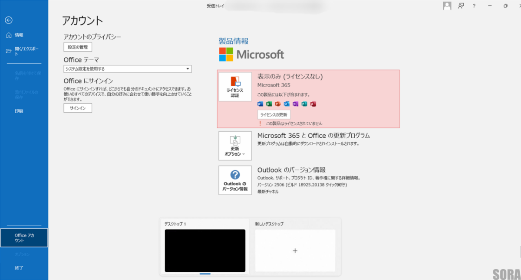Open 開く/エクスポート in the sidebar
The height and width of the screenshot is (280, 521).
coord(24,51)
